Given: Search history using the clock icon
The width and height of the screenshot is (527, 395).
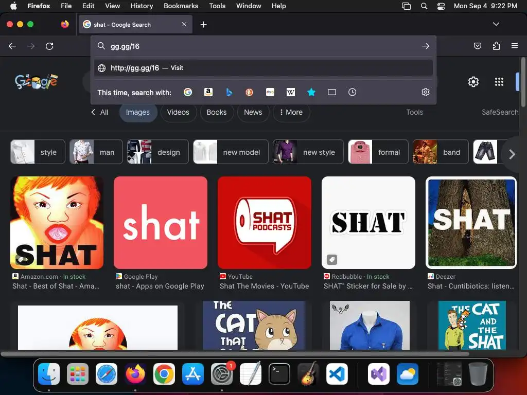Looking at the screenshot, I should (x=352, y=92).
